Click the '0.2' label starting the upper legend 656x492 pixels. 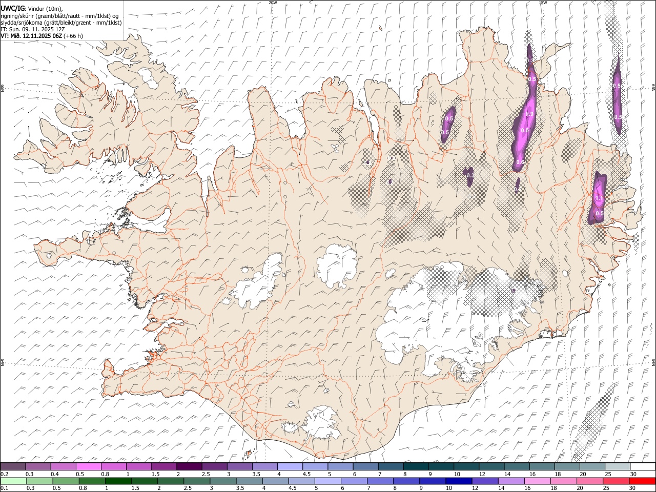tap(4, 474)
